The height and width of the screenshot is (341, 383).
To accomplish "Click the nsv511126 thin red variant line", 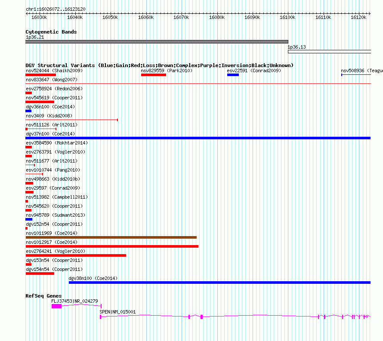I will tap(41, 129).
